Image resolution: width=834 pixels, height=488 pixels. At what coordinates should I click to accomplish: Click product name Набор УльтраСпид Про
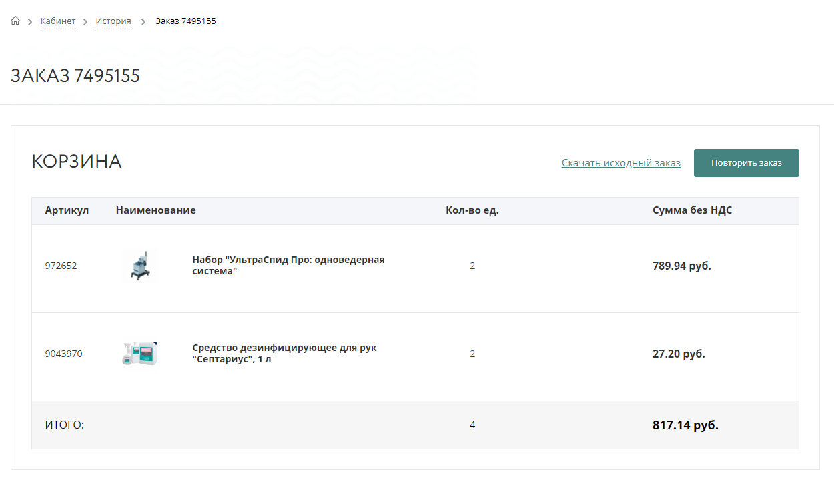[288, 266]
